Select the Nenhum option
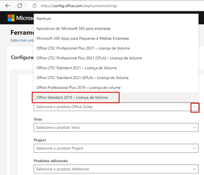The height and width of the screenshot is (175, 204). [116, 19]
